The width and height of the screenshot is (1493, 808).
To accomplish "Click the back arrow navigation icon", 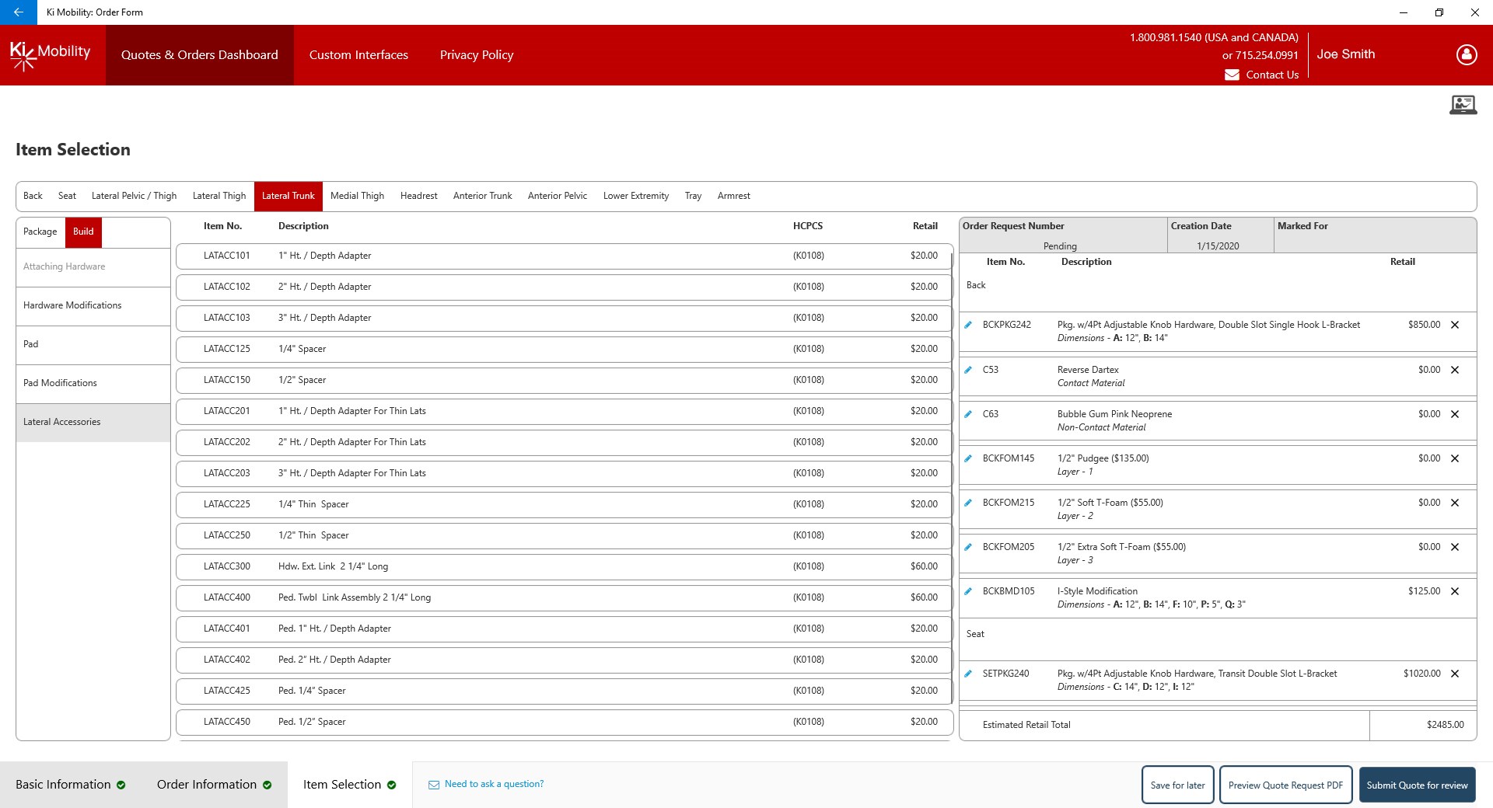I will coord(19,12).
